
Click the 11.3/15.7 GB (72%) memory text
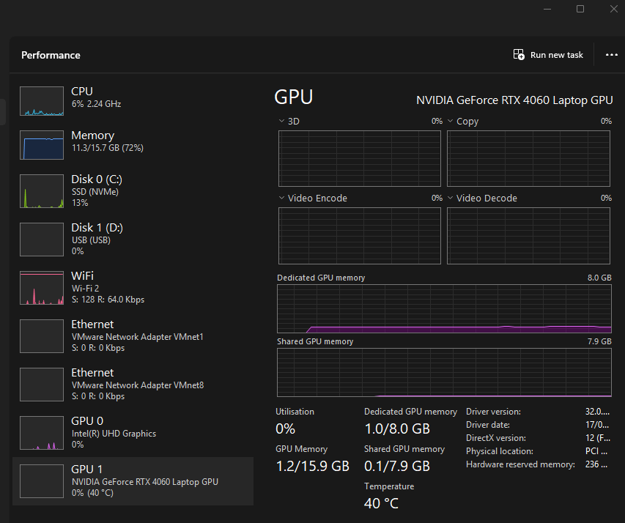[x=108, y=148]
